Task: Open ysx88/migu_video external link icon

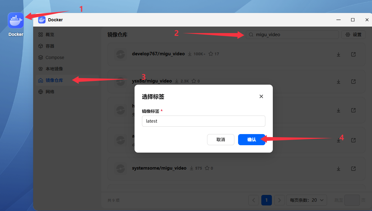Action: [x=353, y=82]
